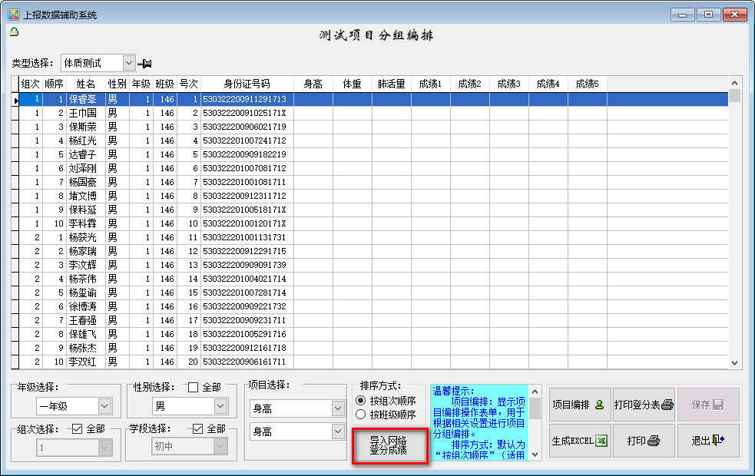Screen dimensions: 755x476
Task: Click the green lock icon at top-left
Action: click(14, 32)
